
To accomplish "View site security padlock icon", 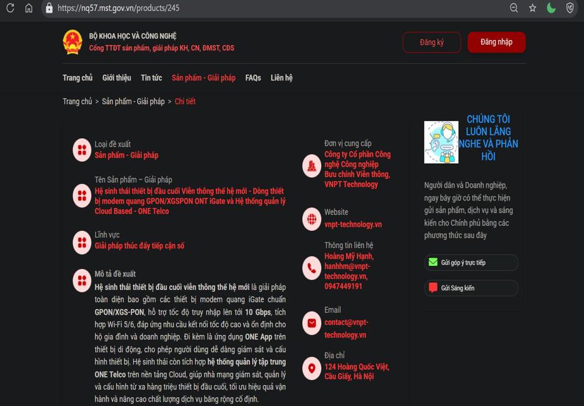I will [x=49, y=8].
